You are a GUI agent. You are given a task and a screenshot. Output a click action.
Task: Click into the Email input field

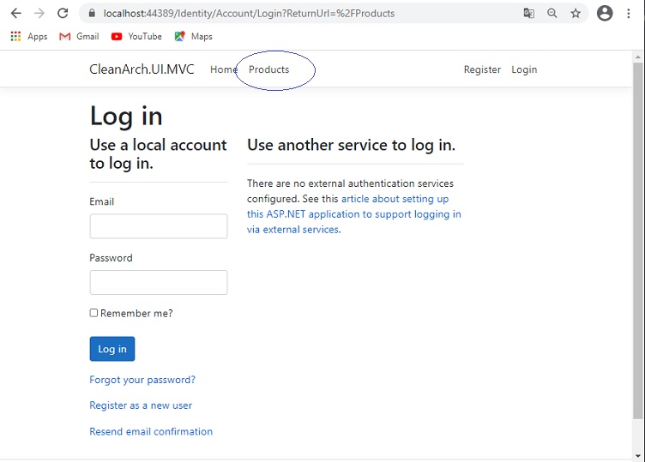[159, 226]
